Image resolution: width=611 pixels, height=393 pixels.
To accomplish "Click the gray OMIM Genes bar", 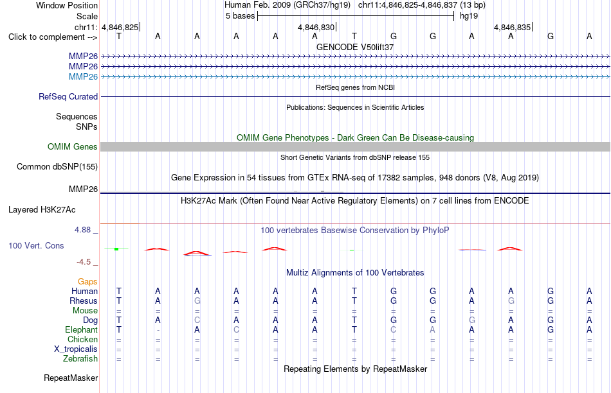I will [x=355, y=146].
